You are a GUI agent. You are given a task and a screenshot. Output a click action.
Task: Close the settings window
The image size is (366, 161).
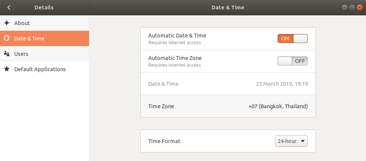(360, 7)
